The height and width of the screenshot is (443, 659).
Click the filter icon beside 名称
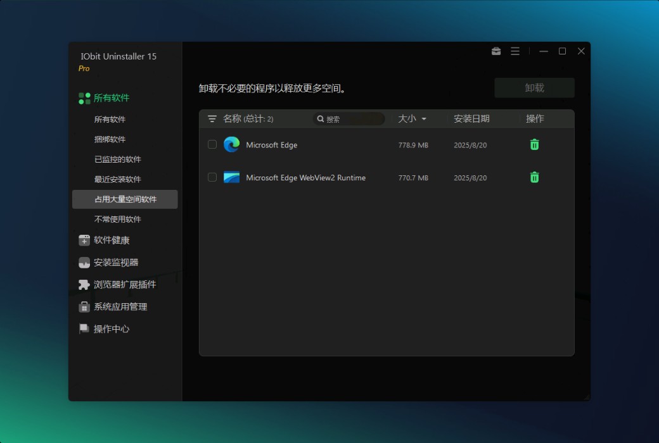pyautogui.click(x=212, y=119)
